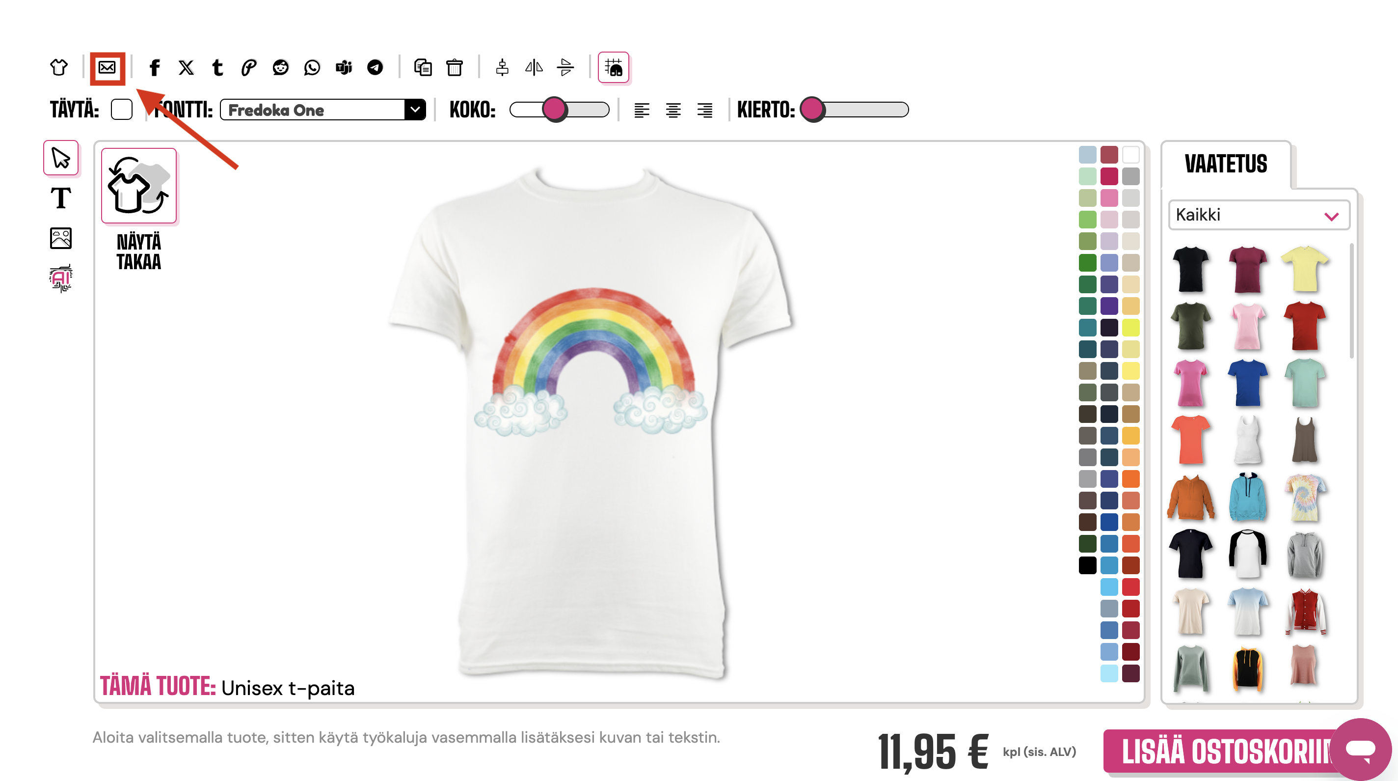
Task: Expand the Kaikki category dropdown
Action: point(1258,215)
